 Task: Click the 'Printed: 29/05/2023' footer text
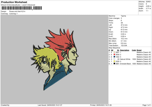[x=101, y=105]
